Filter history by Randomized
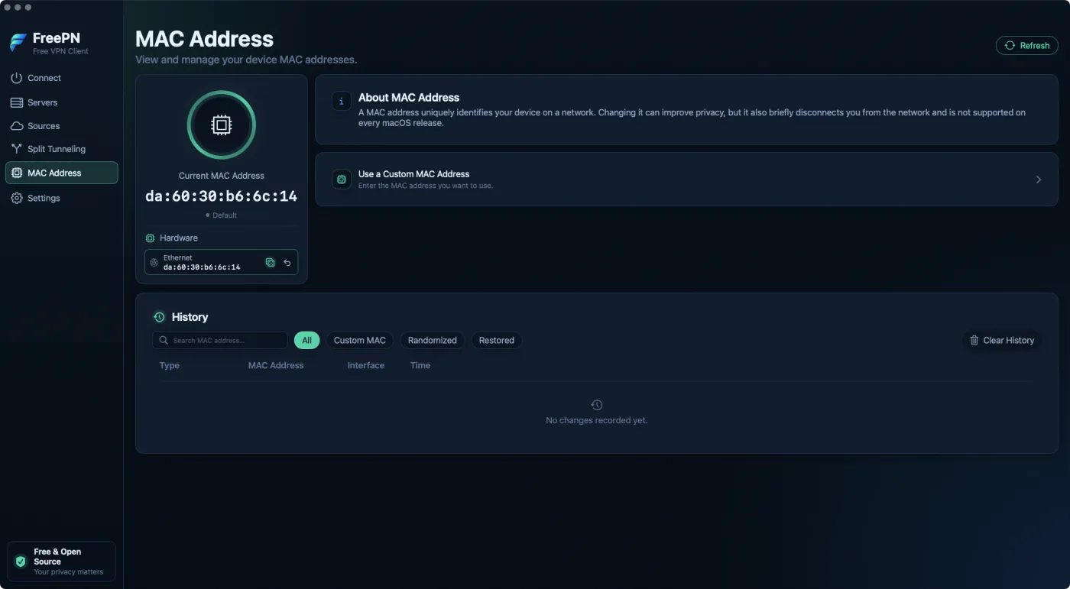The image size is (1070, 589). [x=433, y=340]
